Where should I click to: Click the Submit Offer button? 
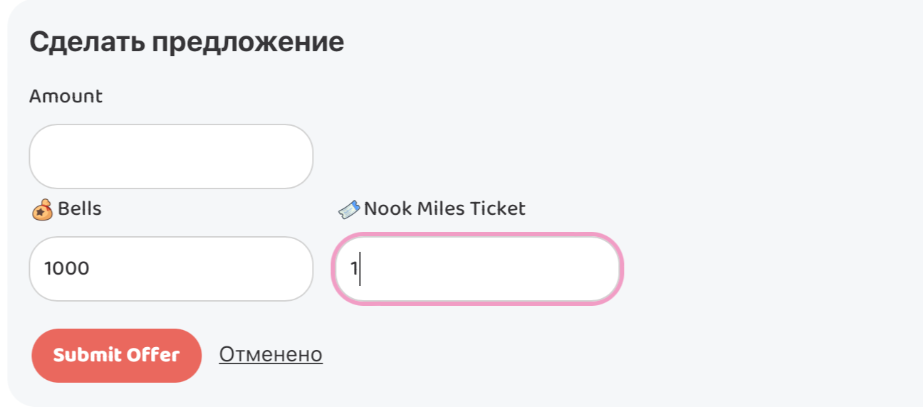pyautogui.click(x=116, y=355)
